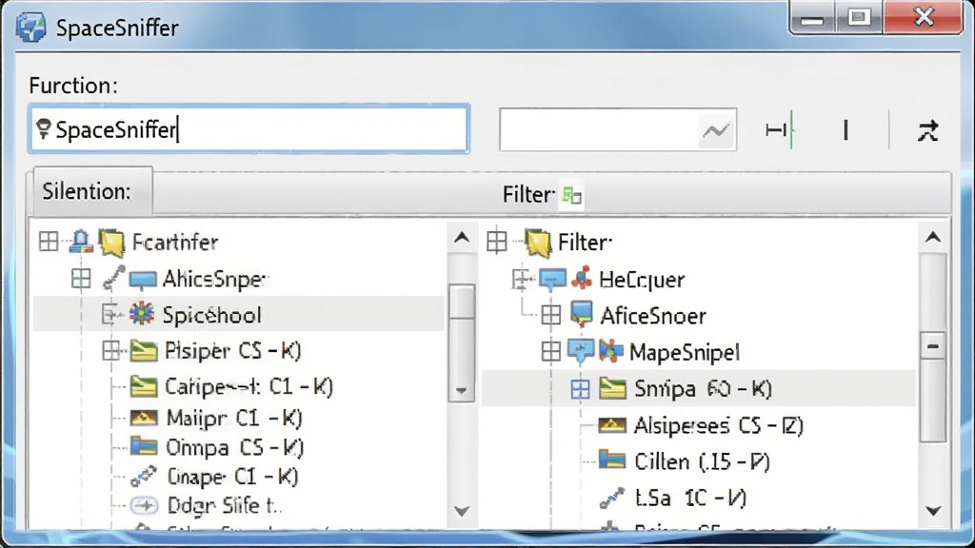Click the fit-width toolbar icon with green bar
Viewport: 975px width, 548px height.
[x=779, y=129]
